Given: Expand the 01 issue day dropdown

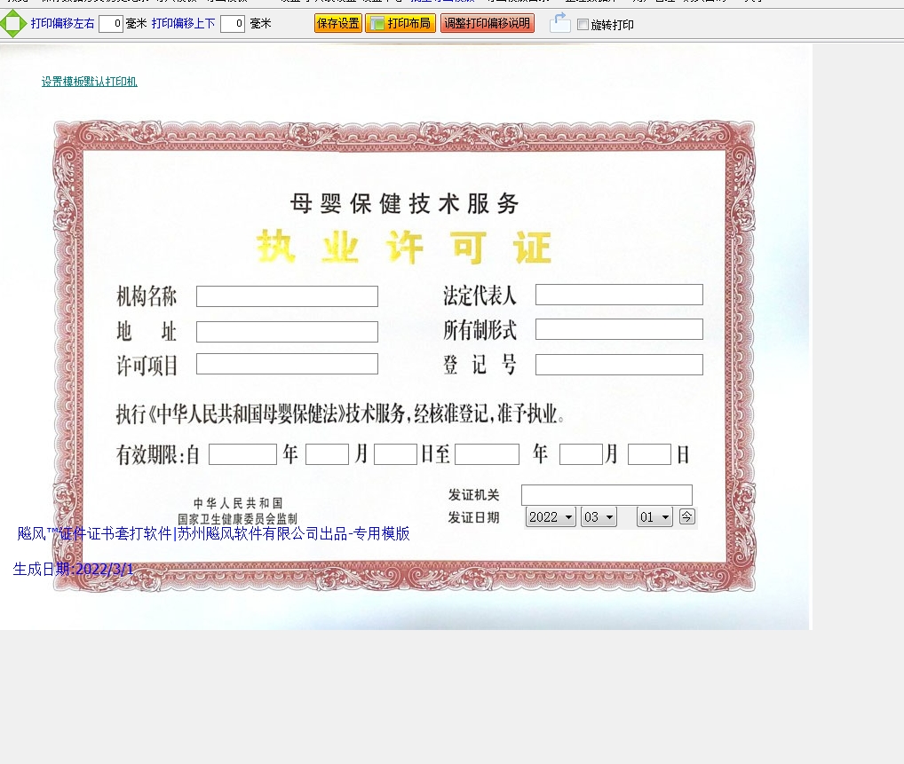Looking at the screenshot, I should [x=654, y=517].
